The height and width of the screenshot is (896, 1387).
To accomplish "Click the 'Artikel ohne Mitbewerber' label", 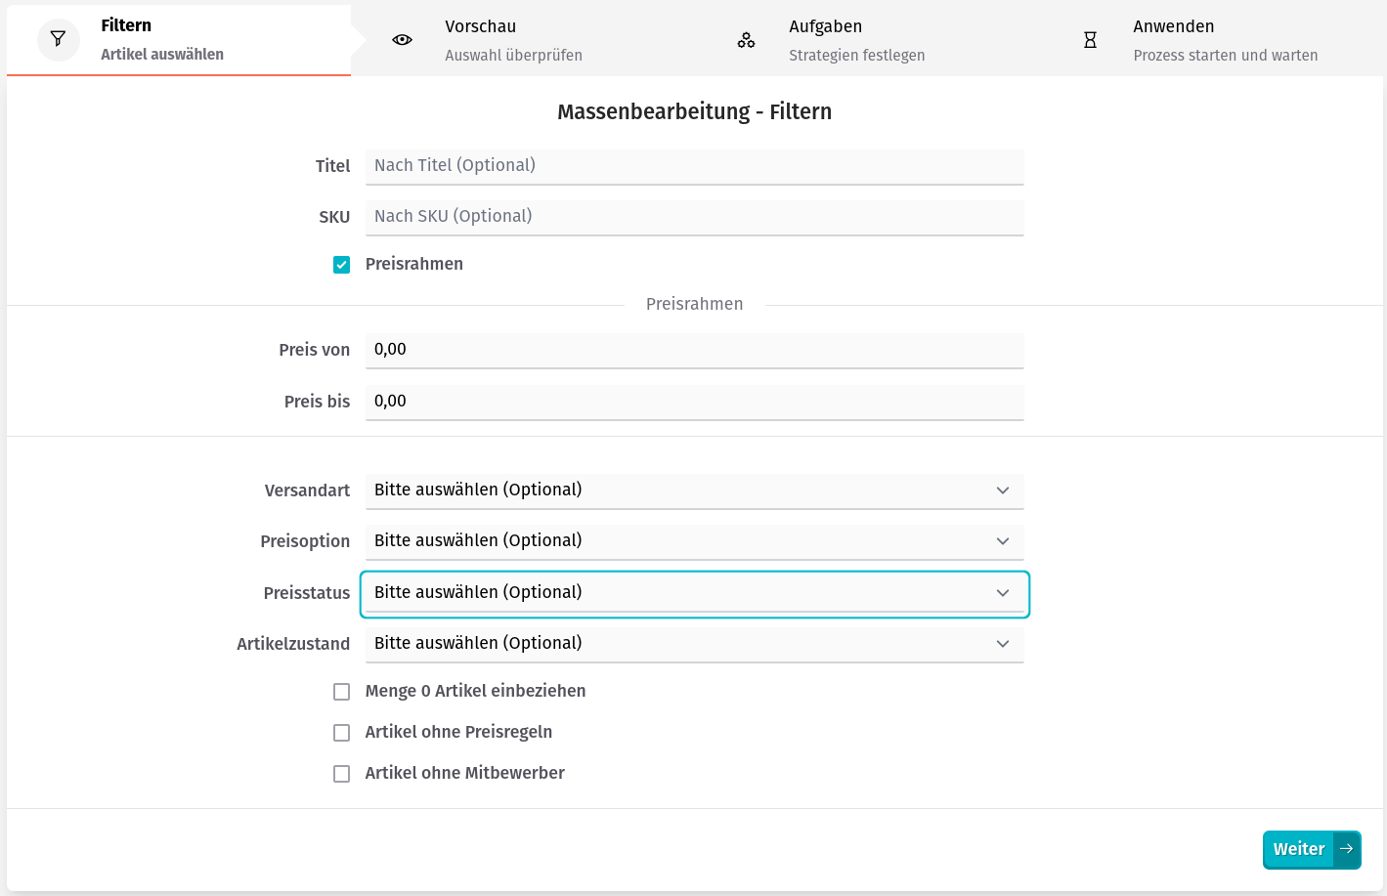I will tap(464, 773).
